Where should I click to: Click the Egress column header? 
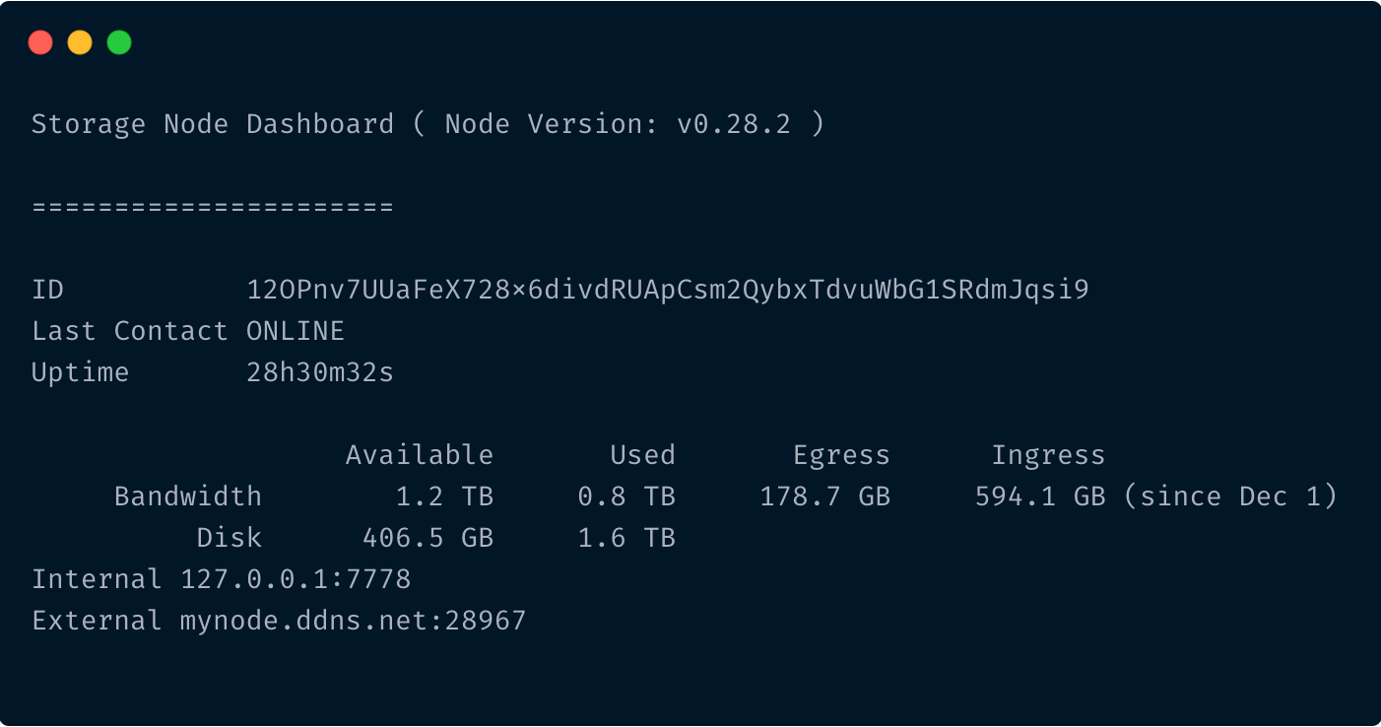coord(841,456)
